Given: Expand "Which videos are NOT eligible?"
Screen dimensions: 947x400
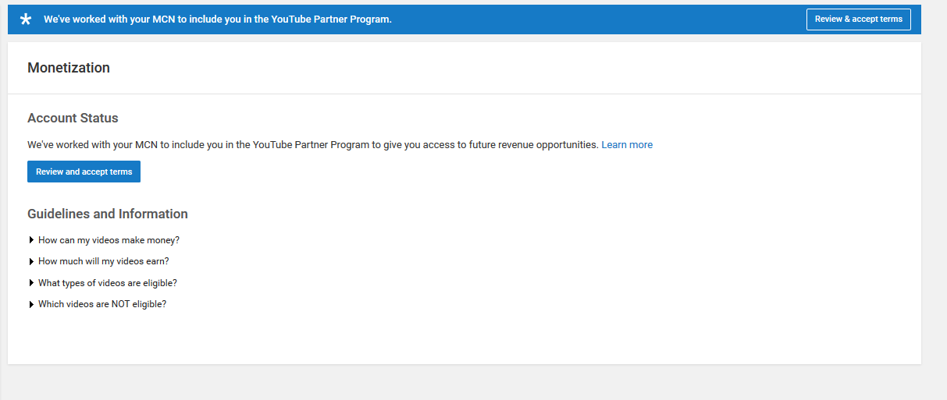Looking at the screenshot, I should click(x=102, y=304).
